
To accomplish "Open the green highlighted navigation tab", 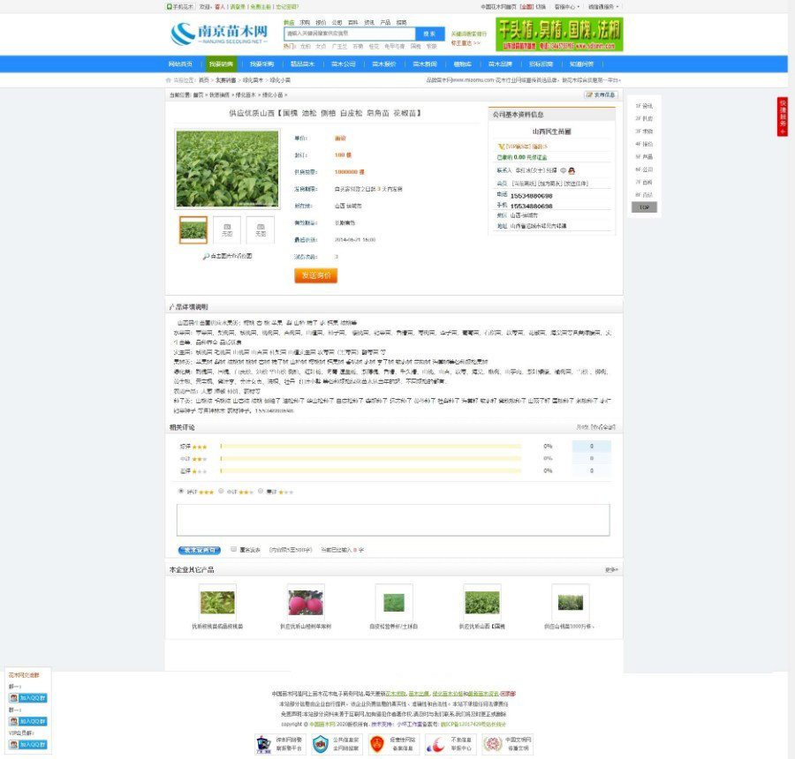I will coord(221,64).
